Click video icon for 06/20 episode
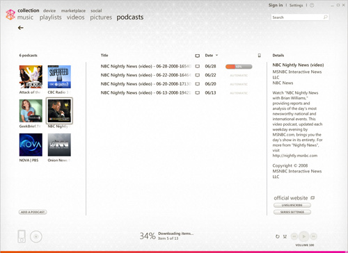 click(x=198, y=84)
